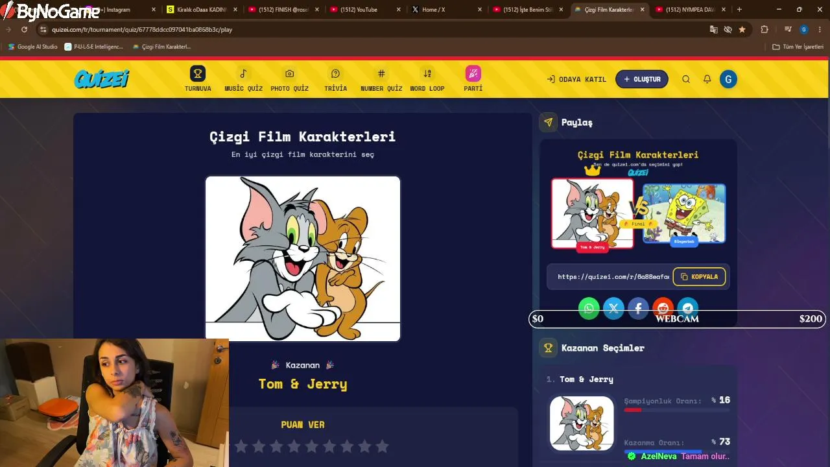Bookmark this page with the star icon
830x467 pixels.
742,29
